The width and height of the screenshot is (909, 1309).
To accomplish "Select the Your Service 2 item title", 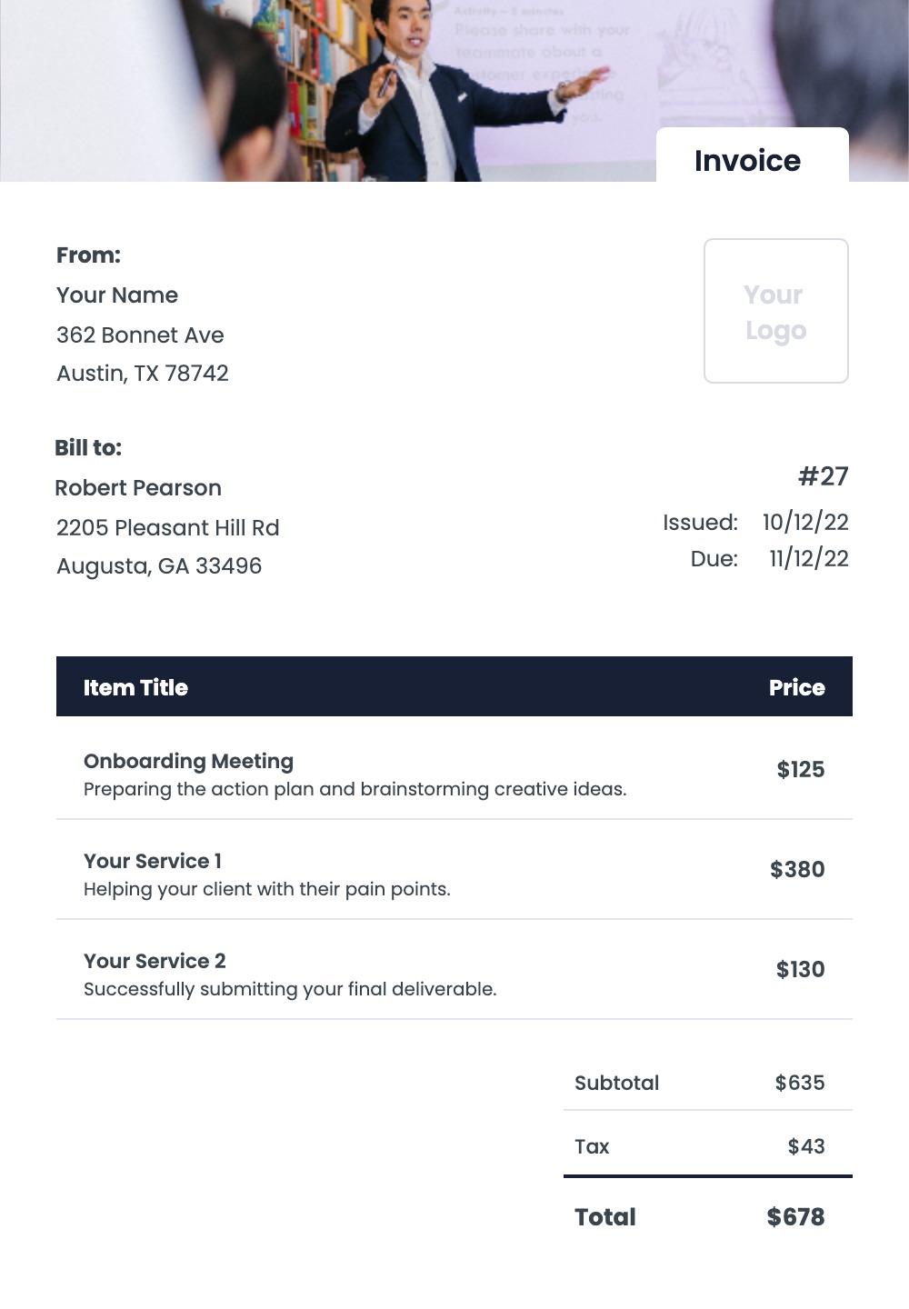I will 155,962.
